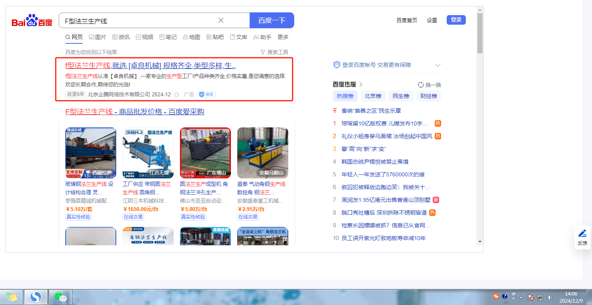The image size is (592, 305).
Task: Open 盛泰 气动角钢生产线 product title
Action: pyautogui.click(x=262, y=188)
